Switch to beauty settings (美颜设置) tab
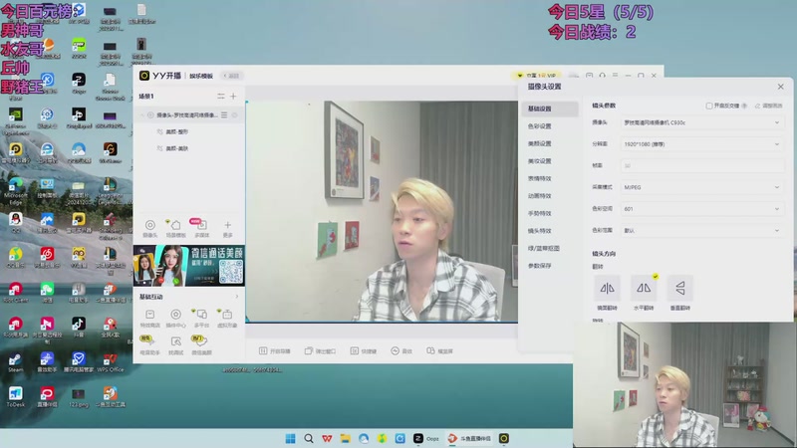The height and width of the screenshot is (448, 797). click(539, 143)
